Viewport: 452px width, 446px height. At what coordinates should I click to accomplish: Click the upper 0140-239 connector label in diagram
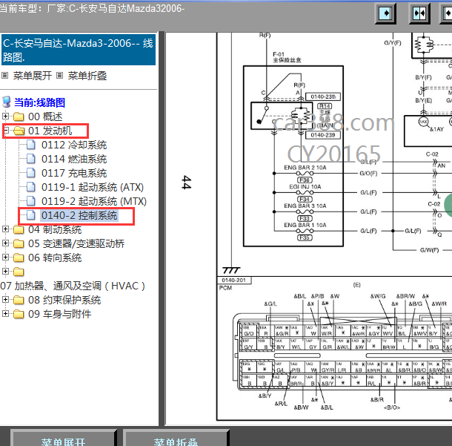323,96
